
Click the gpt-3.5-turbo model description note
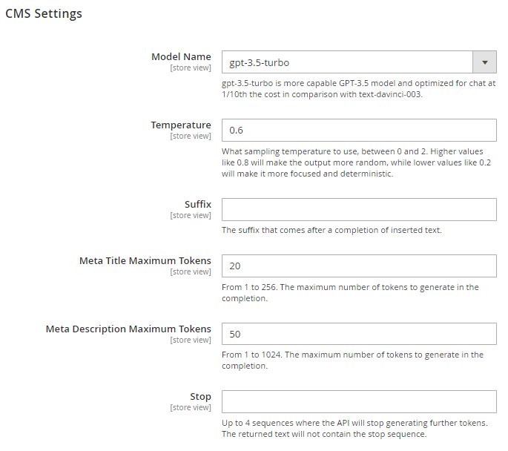(x=359, y=89)
